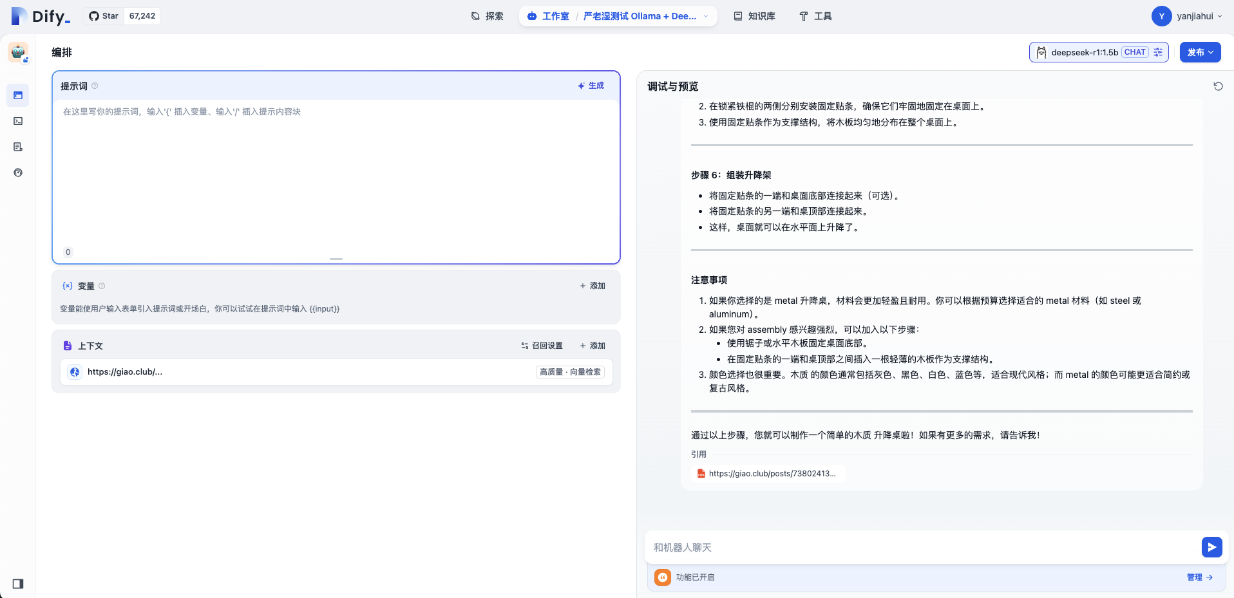Viewport: 1234px width, 598px height.
Task: Open the logs and annotations sidebar icon
Action: tap(18, 147)
